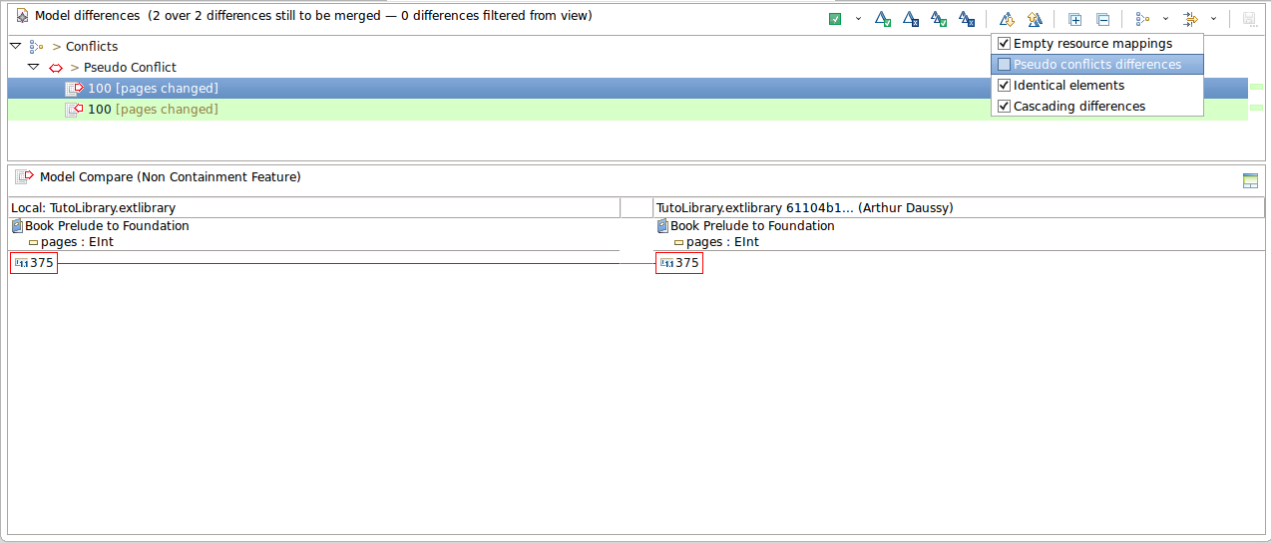Reject the single selected change
Viewport: 1271px width, 543px height.
910,19
